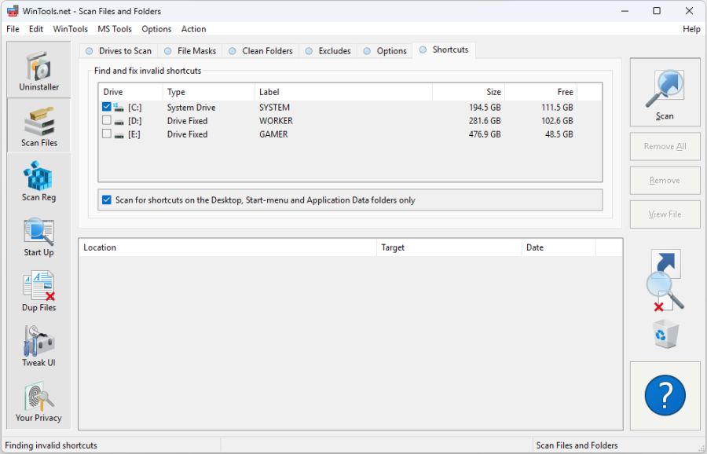The width and height of the screenshot is (707, 454).
Task: Click the Remove All button
Action: click(x=665, y=146)
